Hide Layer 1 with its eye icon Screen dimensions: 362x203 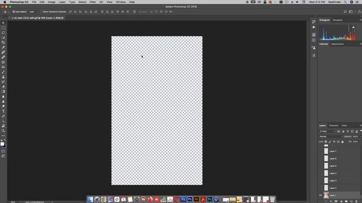[321, 195]
